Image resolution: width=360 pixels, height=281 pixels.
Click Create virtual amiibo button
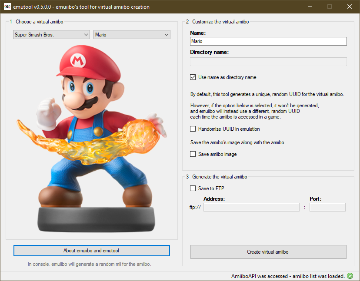click(x=268, y=252)
